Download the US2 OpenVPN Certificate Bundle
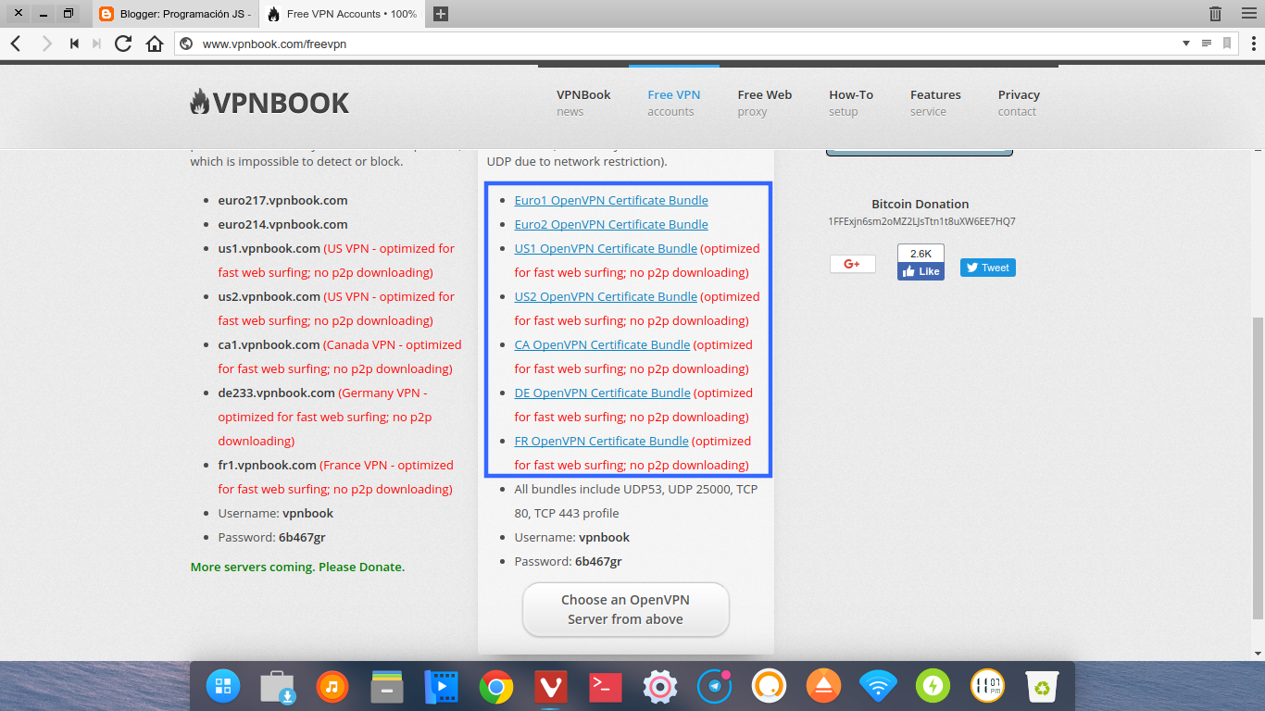 click(x=606, y=296)
